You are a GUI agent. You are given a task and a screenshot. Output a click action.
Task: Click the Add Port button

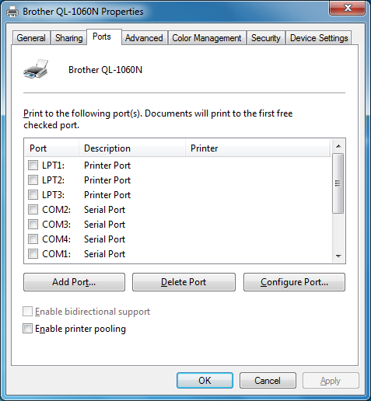click(74, 282)
